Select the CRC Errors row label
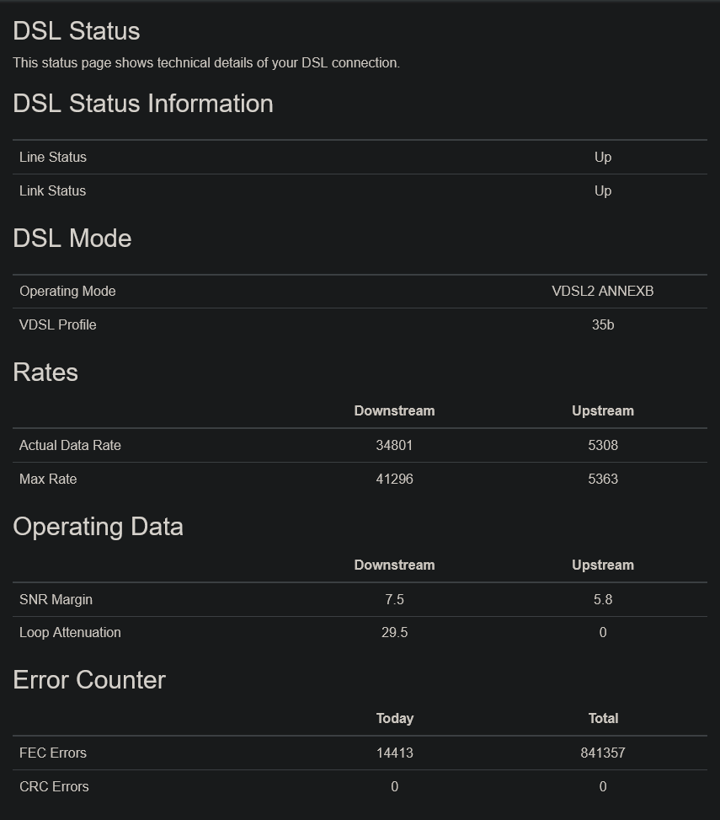Viewport: 720px width, 820px height. pyautogui.click(x=55, y=786)
